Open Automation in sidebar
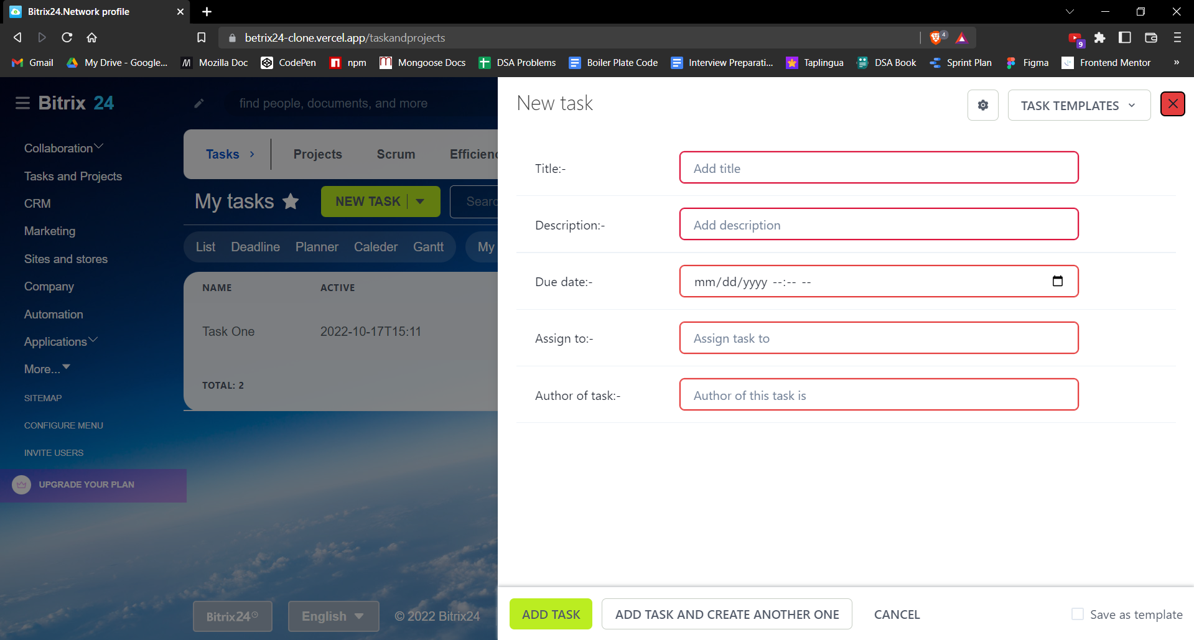Screen dimensions: 1194x640 click(54, 314)
